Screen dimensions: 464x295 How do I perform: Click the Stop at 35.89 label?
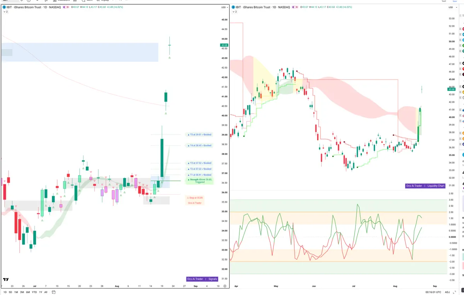[x=195, y=198]
